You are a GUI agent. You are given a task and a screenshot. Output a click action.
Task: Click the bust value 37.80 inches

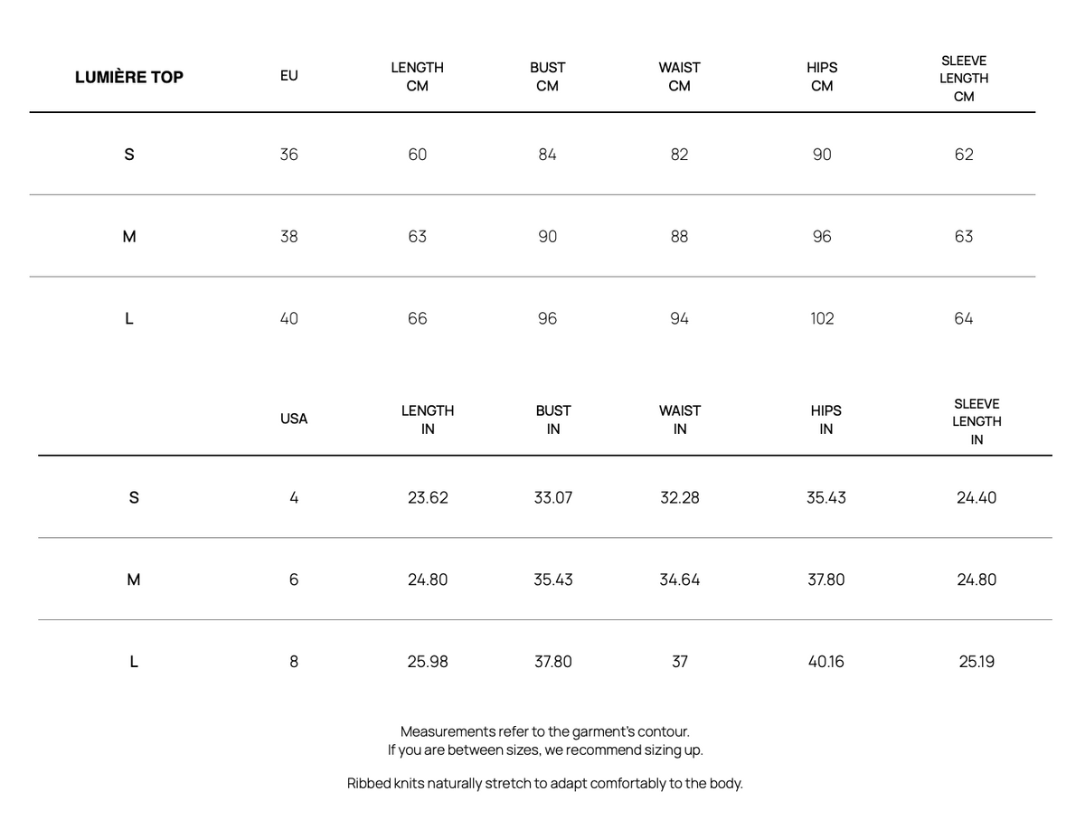(552, 662)
